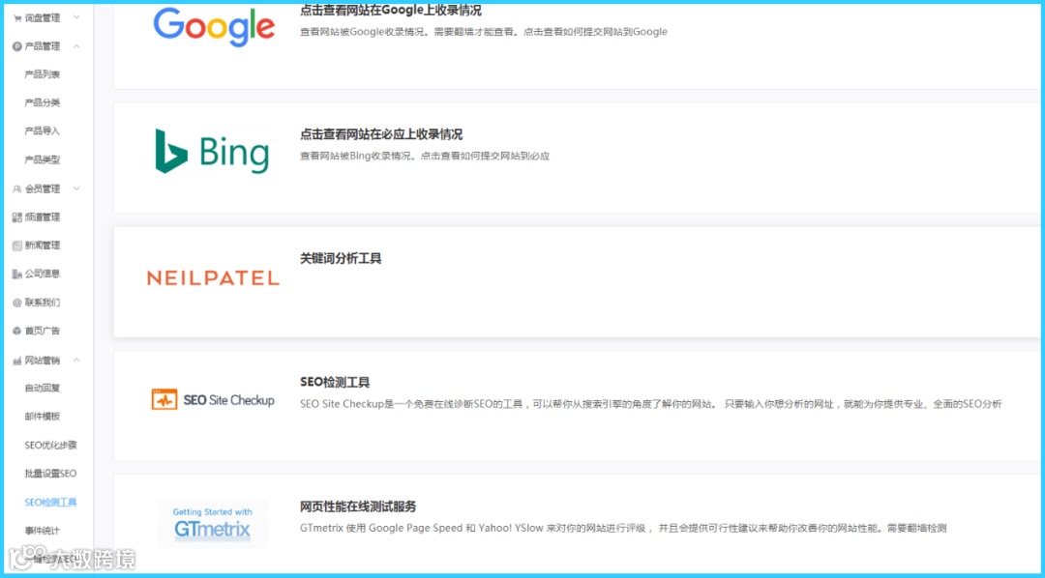1045x578 pixels.
Task: Click the cart icon beside 询盘管理
Action: tap(16, 18)
